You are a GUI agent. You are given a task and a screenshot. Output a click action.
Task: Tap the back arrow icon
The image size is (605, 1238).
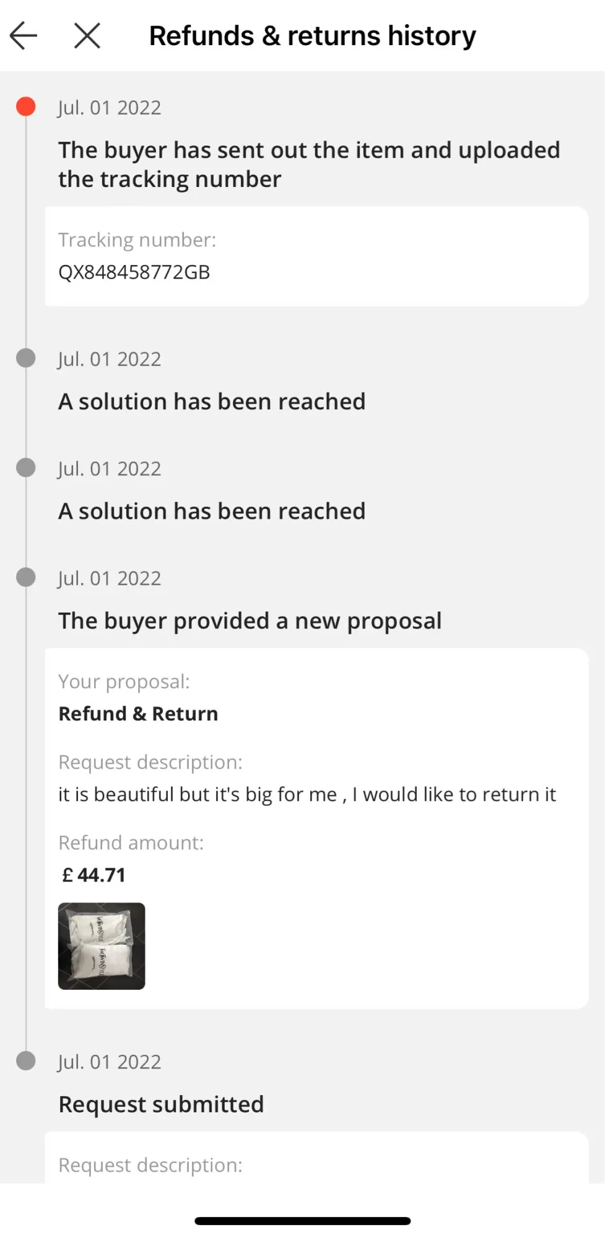(x=24, y=36)
